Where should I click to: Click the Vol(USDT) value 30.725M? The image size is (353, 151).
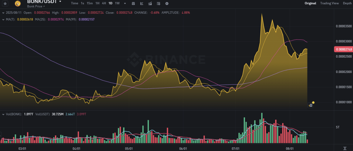click(58, 114)
